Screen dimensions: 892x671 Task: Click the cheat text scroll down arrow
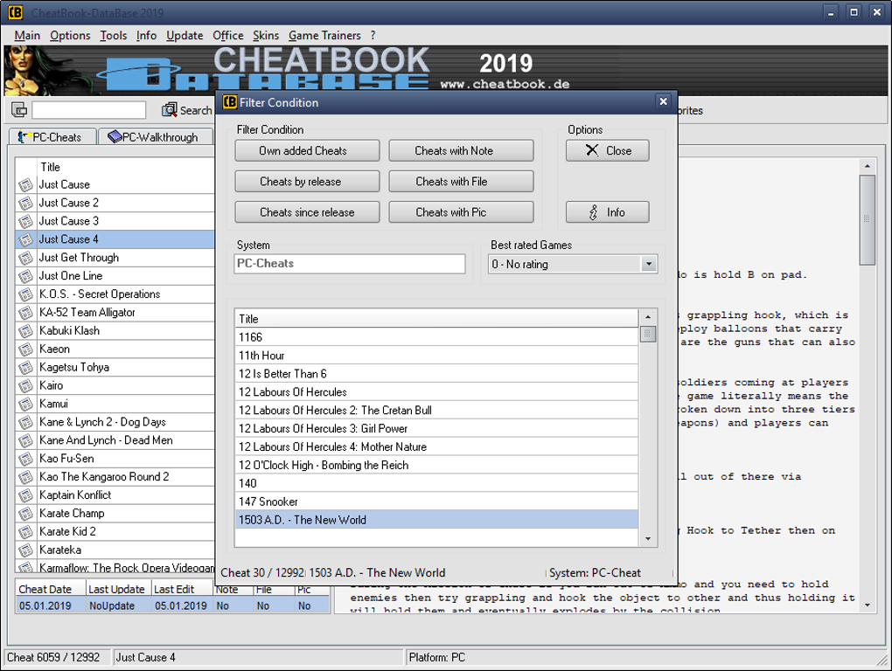[867, 605]
